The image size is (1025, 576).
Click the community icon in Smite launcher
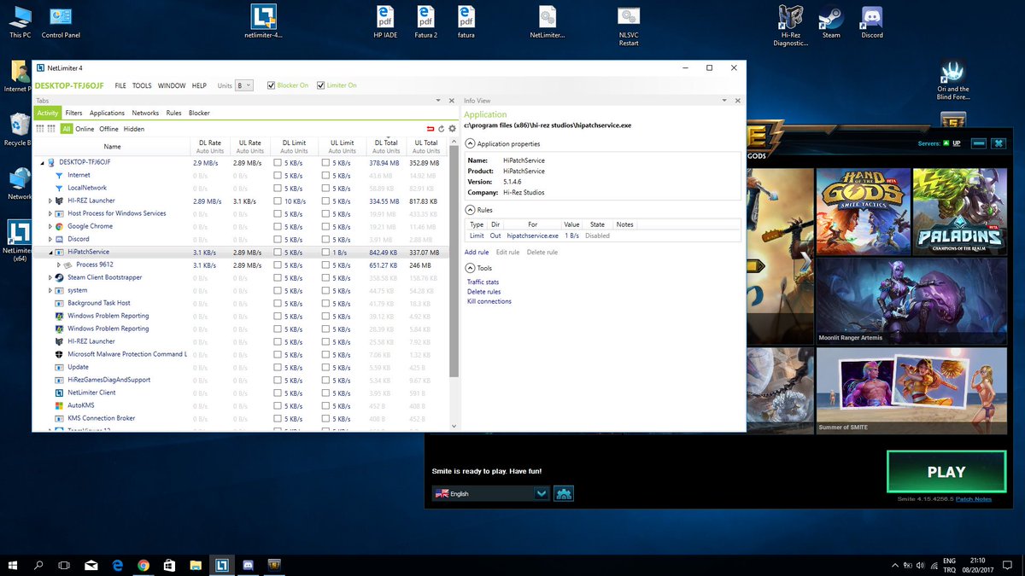click(564, 493)
